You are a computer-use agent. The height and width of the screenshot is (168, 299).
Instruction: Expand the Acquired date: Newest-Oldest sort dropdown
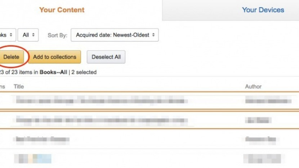pyautogui.click(x=115, y=35)
